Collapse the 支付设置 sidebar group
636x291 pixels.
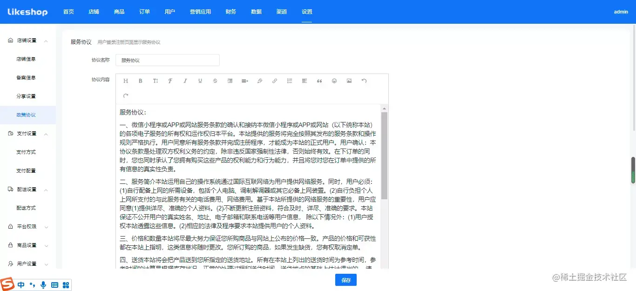(28, 134)
